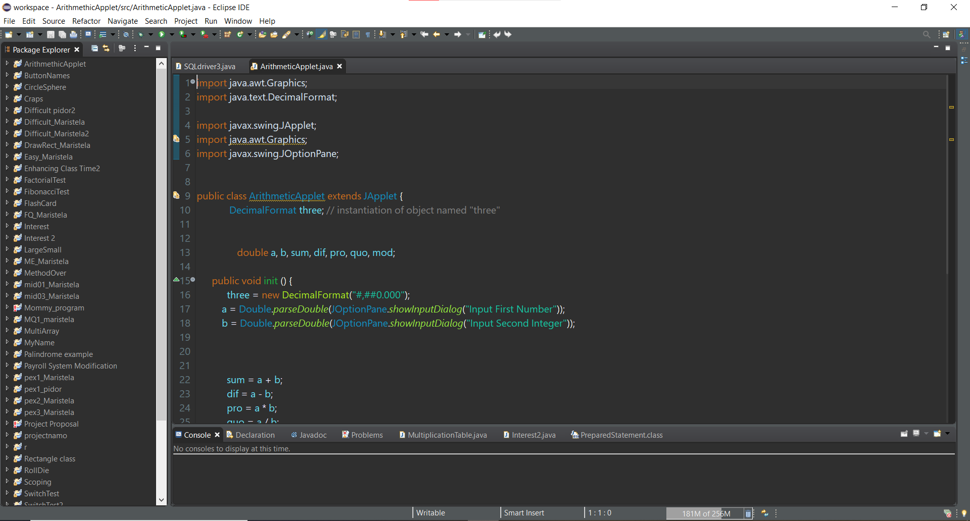This screenshot has height=521, width=970.
Task: Go to Previous Annotation icon
Action: (x=403, y=34)
